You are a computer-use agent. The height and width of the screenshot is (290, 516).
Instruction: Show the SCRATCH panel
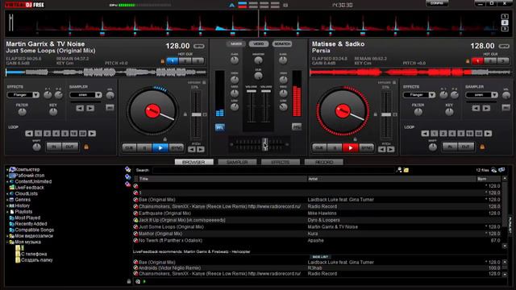(x=282, y=43)
